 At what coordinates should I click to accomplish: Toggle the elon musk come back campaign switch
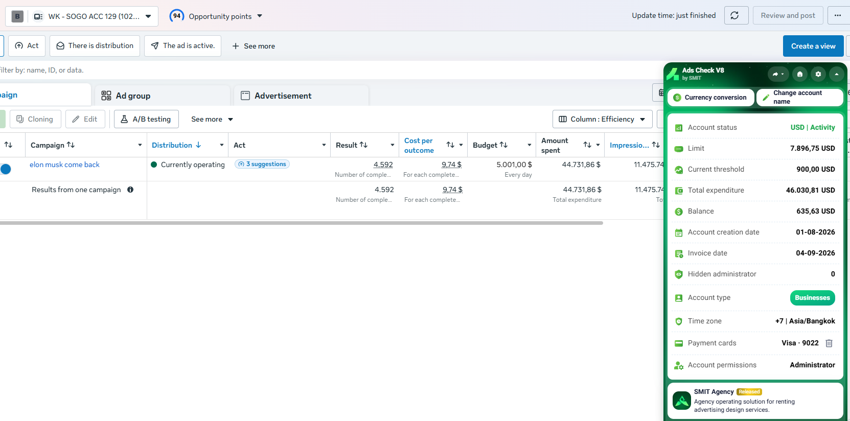click(6, 169)
